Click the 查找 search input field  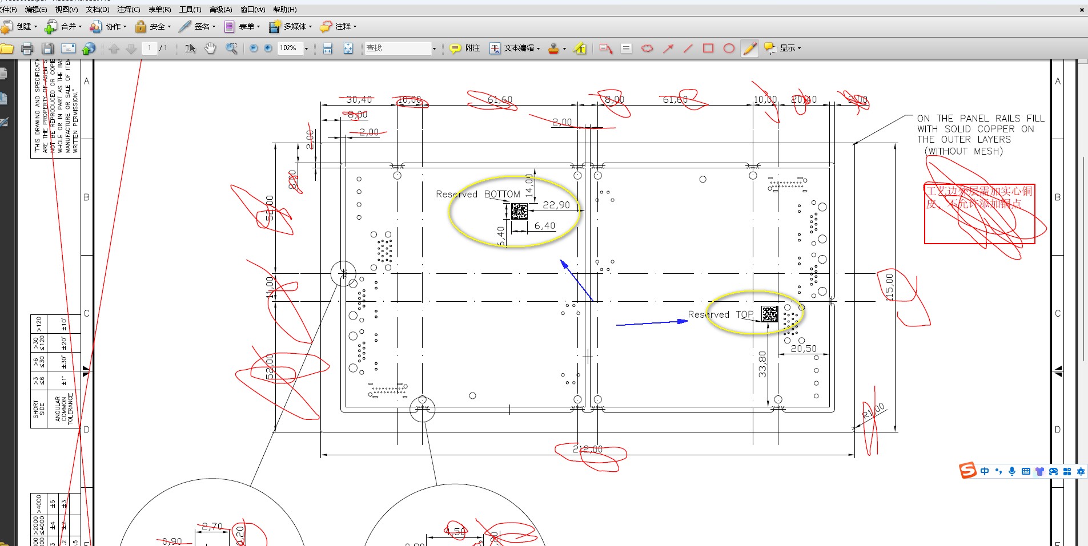click(398, 48)
